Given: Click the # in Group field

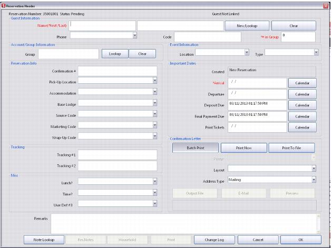Looking at the screenshot, I should point(298,37).
